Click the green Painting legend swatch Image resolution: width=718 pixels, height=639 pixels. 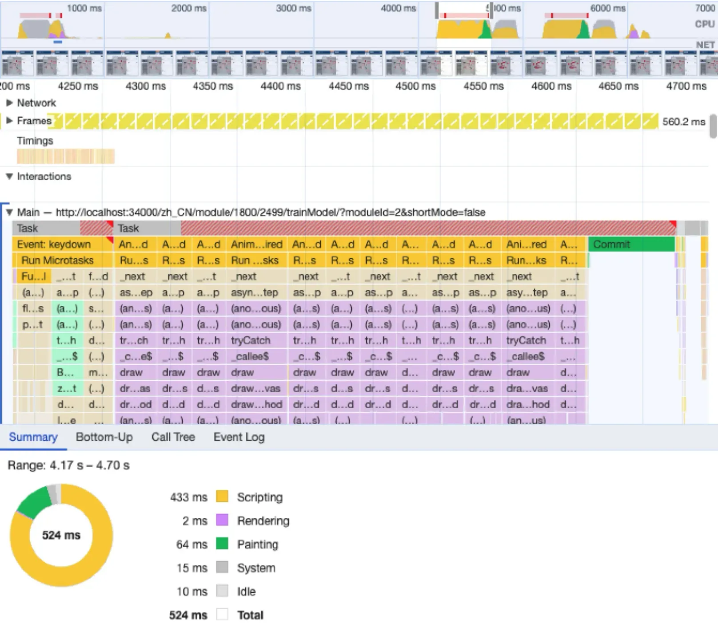[x=222, y=544]
